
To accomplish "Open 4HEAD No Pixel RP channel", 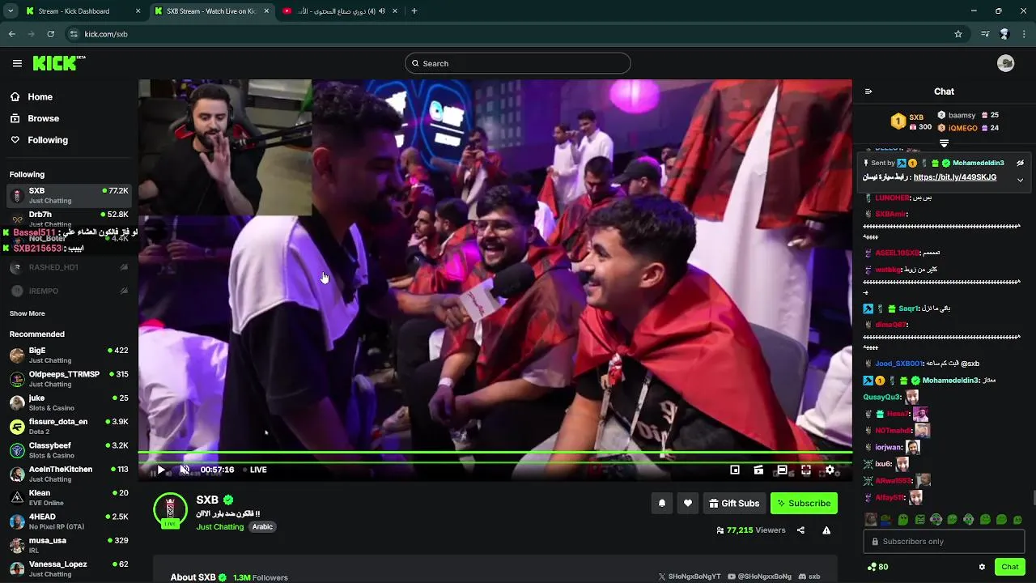I will click(69, 521).
